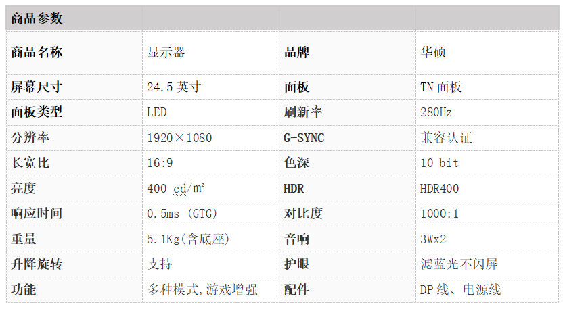Click the 24.5 英寸 screen size value
565x311 pixels.
[174, 87]
